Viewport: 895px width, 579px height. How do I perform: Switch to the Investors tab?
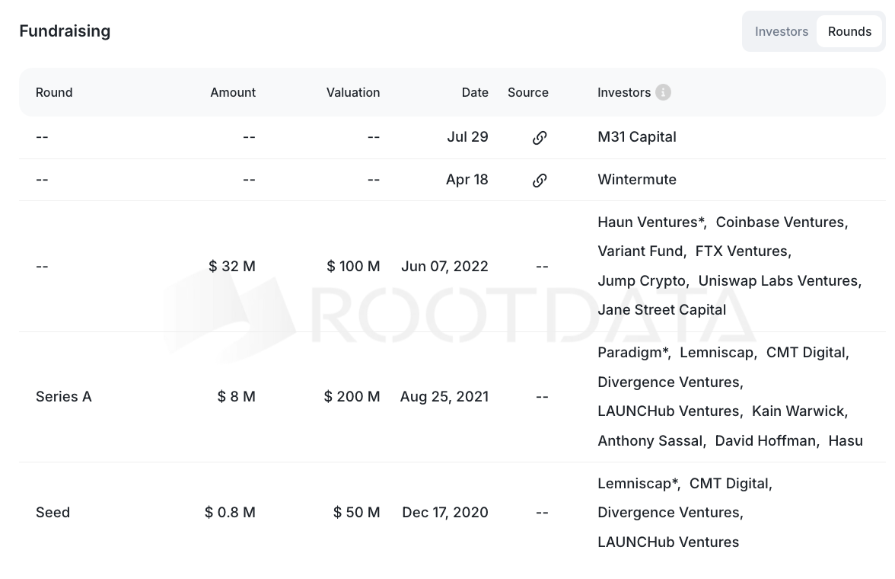(x=782, y=31)
